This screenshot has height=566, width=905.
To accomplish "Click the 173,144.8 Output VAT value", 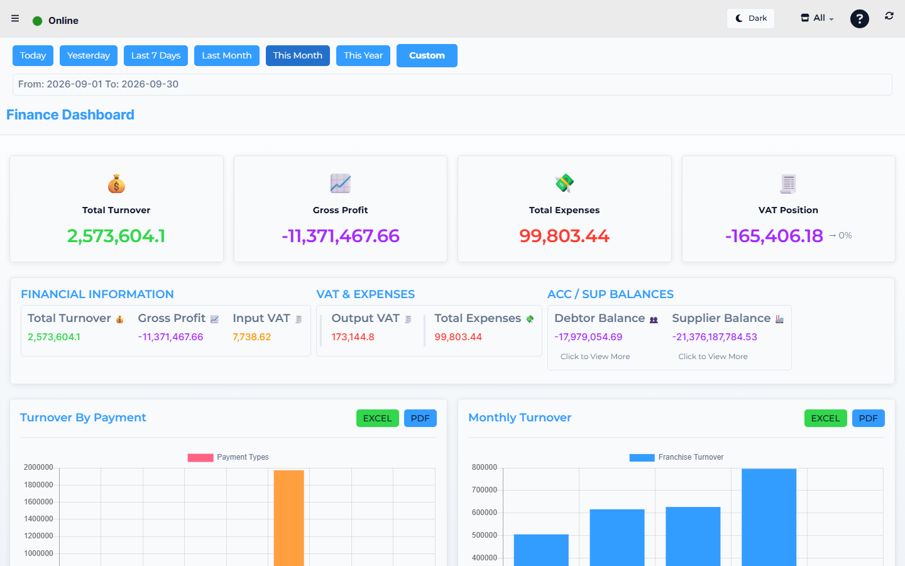I will (353, 337).
